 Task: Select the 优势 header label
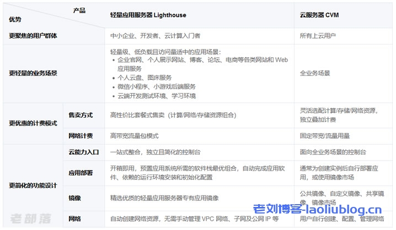click(x=15, y=19)
